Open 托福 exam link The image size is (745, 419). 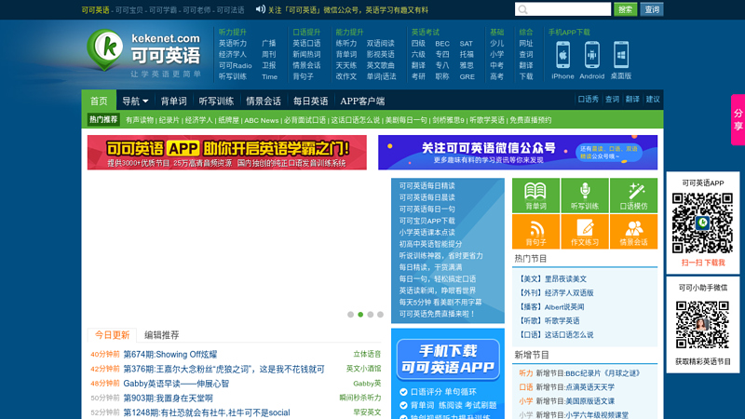[467, 54]
